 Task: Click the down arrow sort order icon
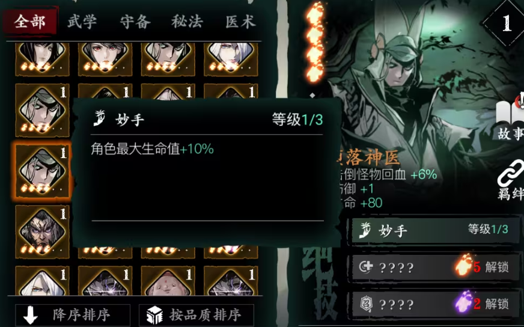pos(31,314)
